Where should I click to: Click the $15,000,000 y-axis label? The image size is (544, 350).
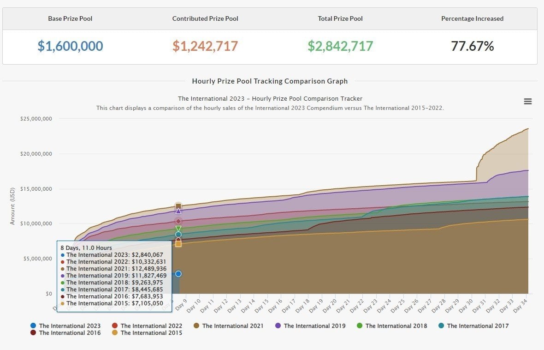36,189
